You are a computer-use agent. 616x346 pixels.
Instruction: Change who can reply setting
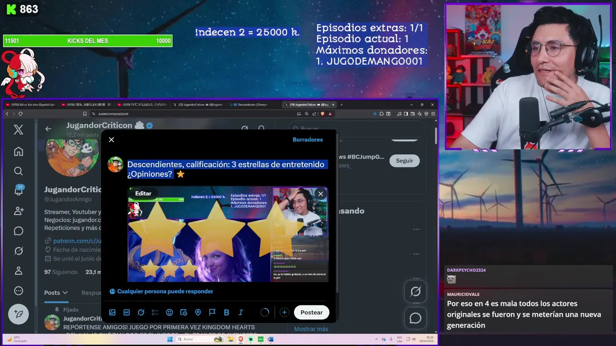[x=161, y=291]
